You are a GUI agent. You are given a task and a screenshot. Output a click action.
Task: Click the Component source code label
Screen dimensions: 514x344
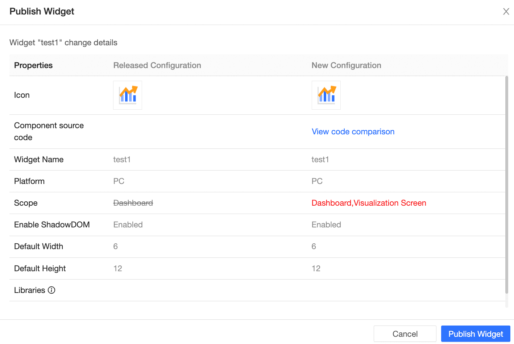tap(49, 131)
